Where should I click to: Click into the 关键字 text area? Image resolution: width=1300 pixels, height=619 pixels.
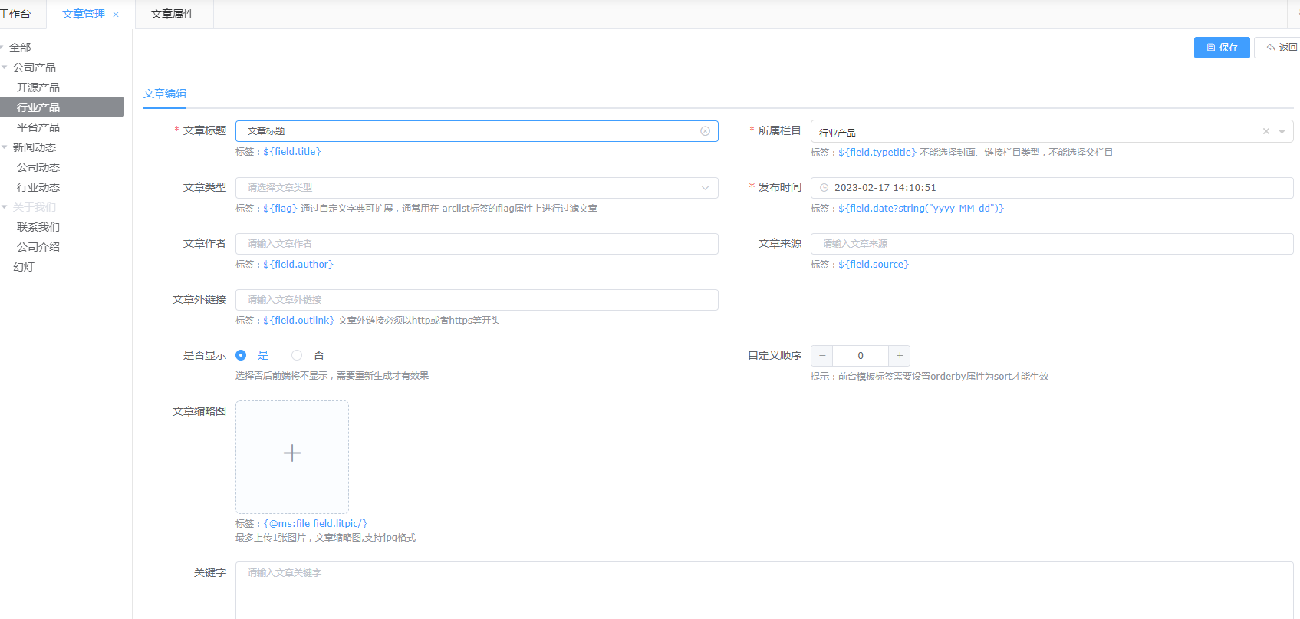point(763,589)
